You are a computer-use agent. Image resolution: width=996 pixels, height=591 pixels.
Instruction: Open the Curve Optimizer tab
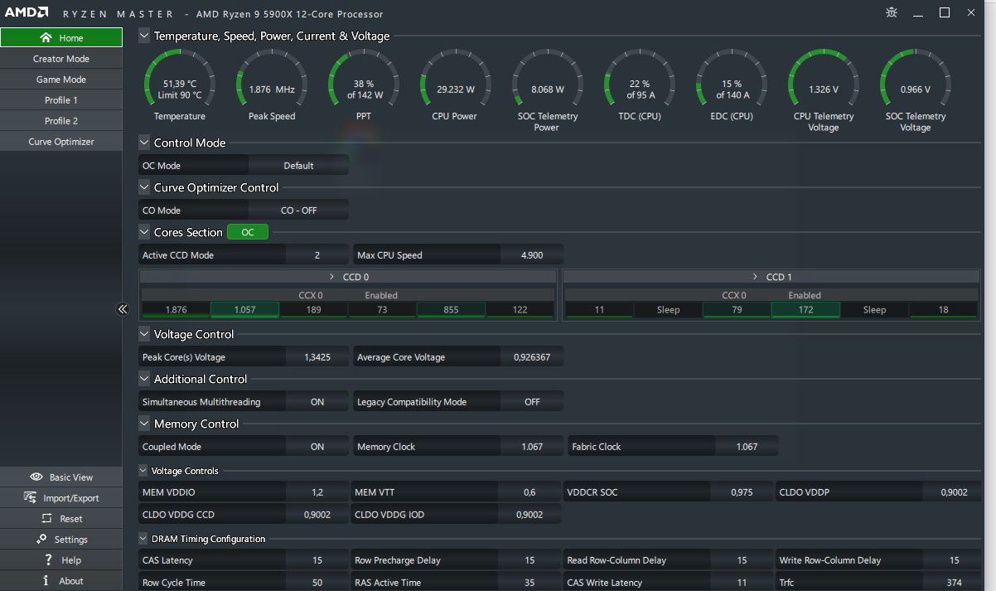point(61,142)
